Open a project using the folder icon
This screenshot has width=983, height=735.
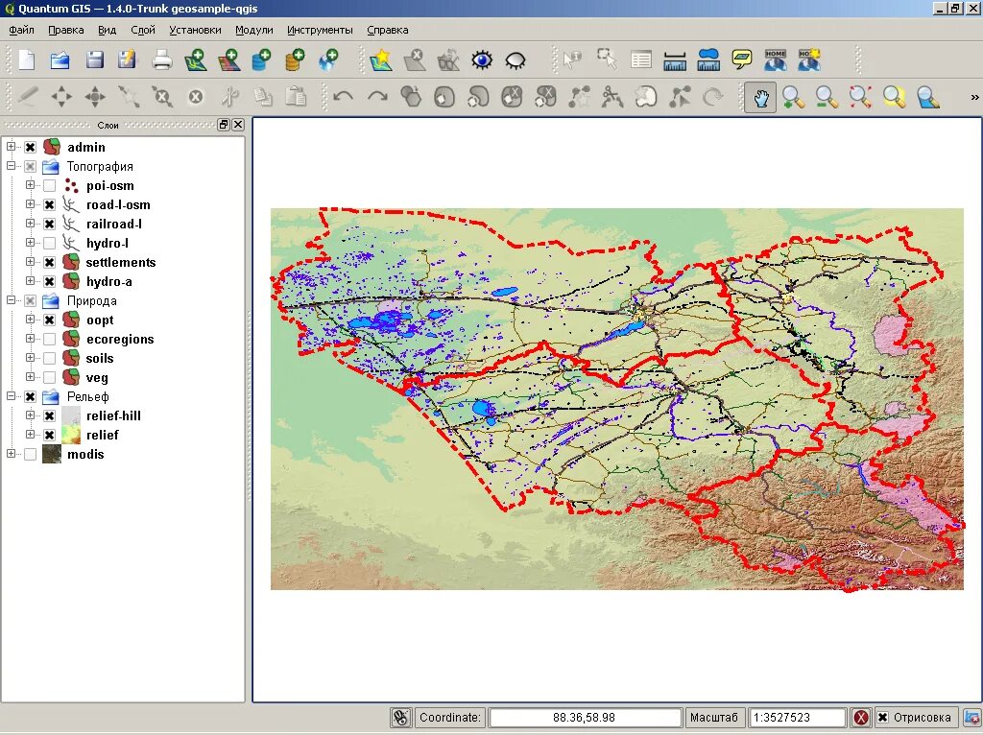[60, 60]
